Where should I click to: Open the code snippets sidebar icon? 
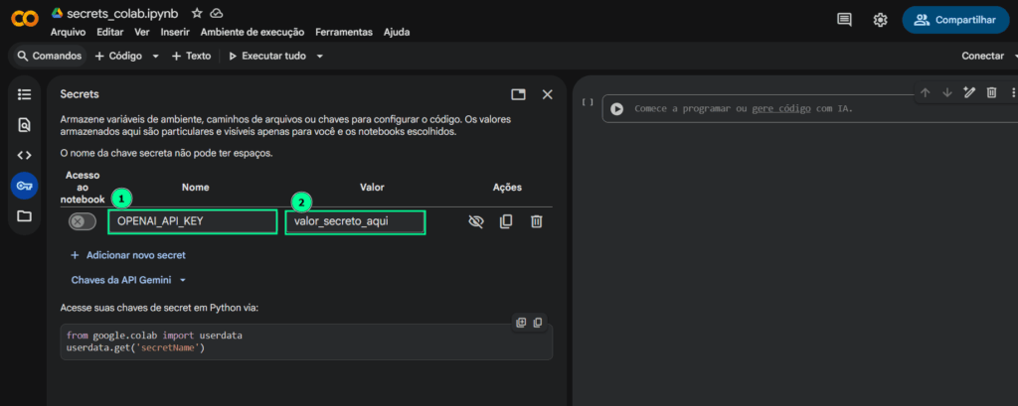24,156
